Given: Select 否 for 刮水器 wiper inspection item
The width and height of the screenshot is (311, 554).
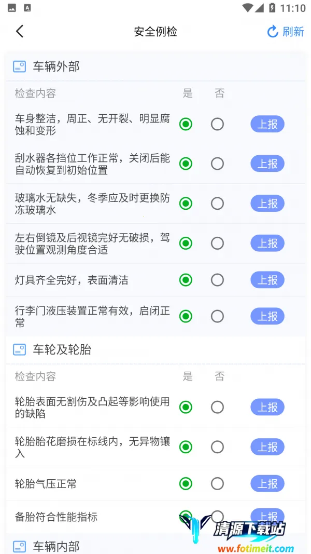Looking at the screenshot, I should point(218,164).
